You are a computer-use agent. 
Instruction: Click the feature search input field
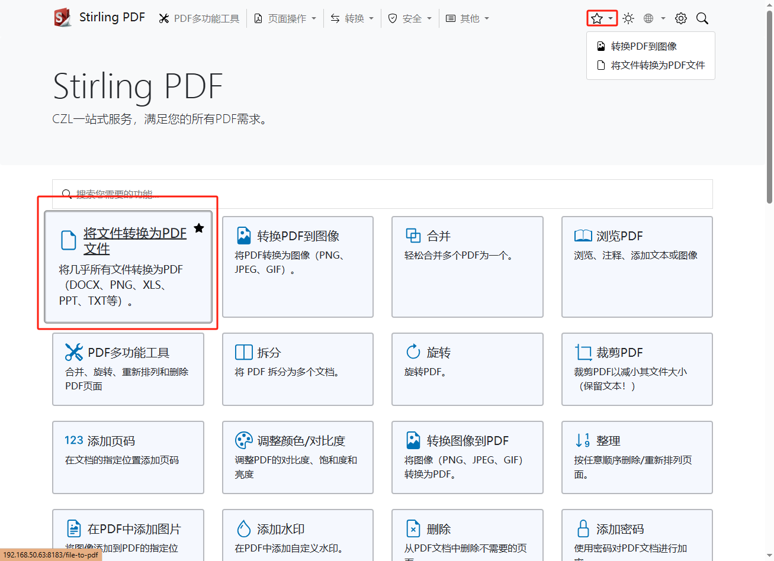coord(383,194)
